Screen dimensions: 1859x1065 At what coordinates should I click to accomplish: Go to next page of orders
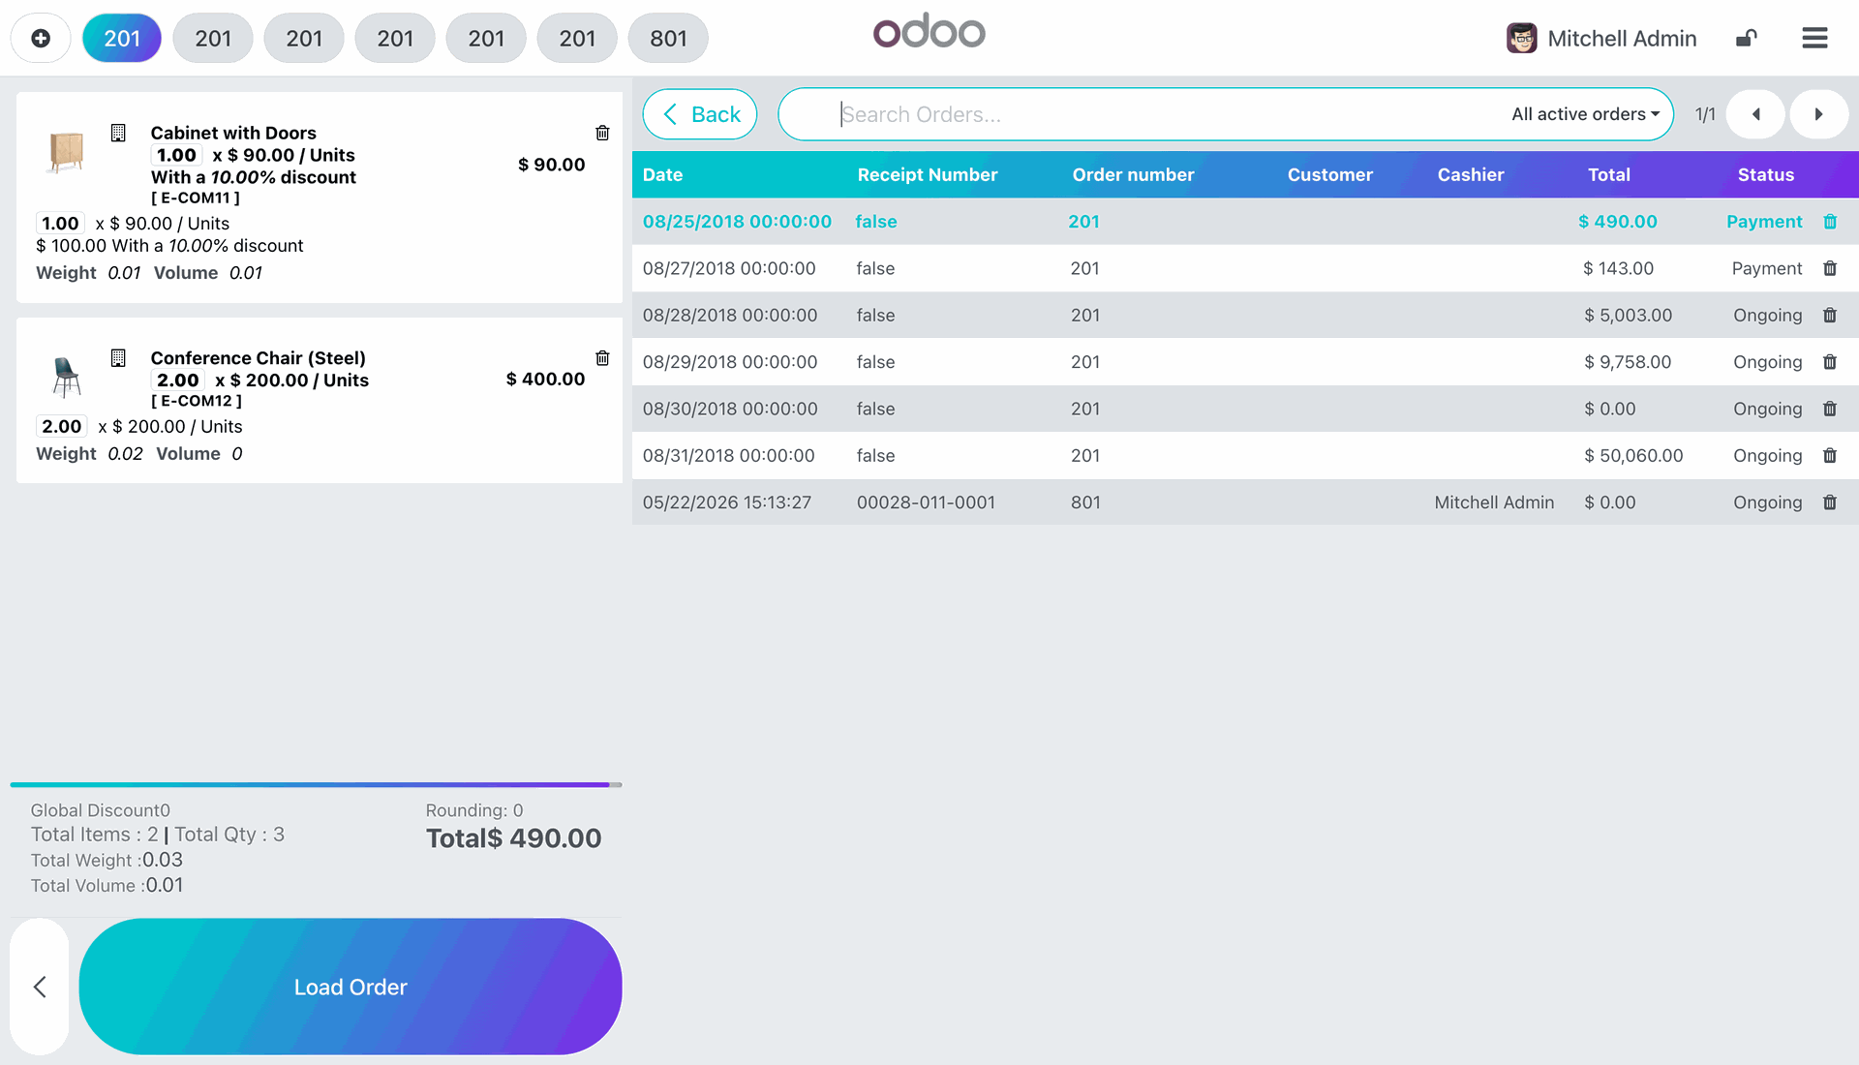(1818, 114)
